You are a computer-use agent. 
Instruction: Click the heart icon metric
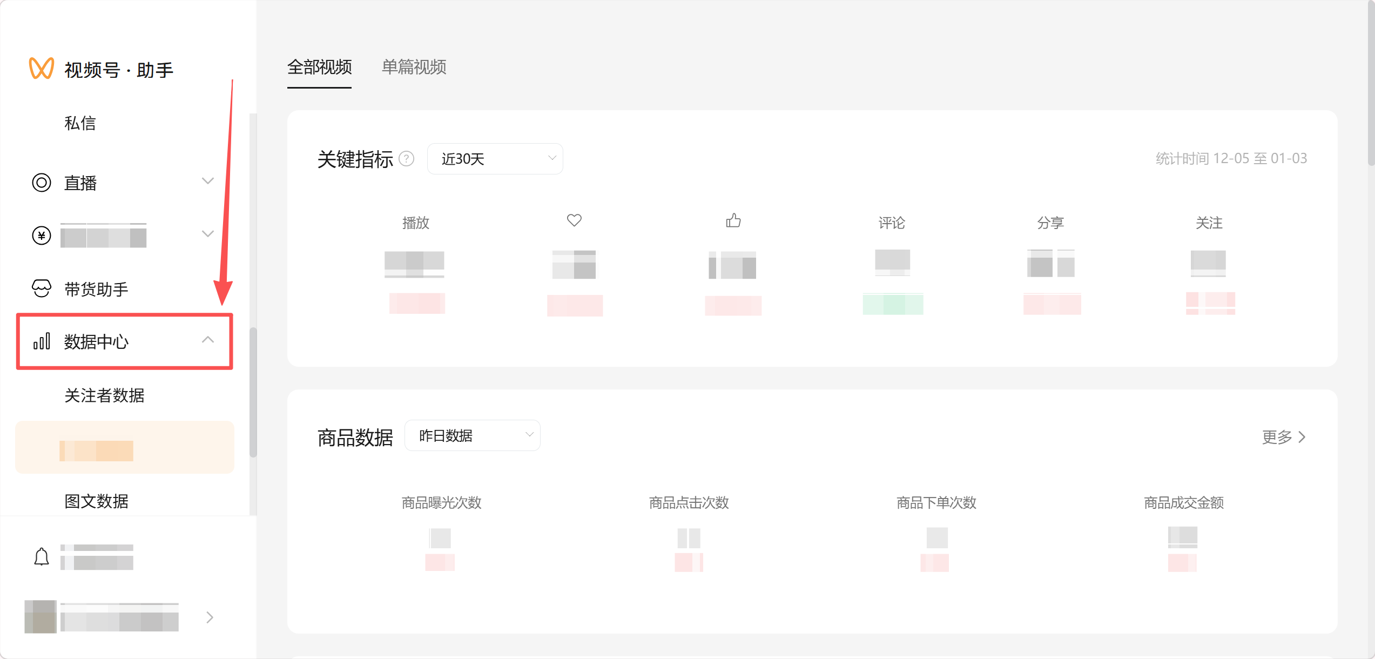pyautogui.click(x=574, y=220)
